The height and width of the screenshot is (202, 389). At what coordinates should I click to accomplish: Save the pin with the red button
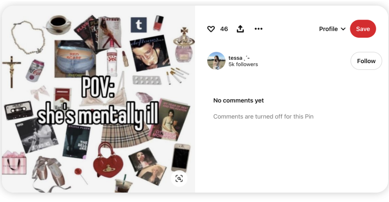tap(363, 29)
